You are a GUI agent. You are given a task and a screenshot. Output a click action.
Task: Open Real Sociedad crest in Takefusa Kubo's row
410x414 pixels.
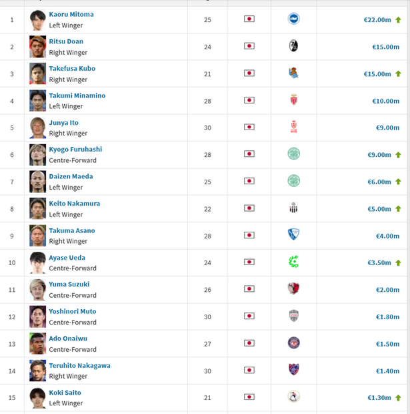[x=293, y=73]
